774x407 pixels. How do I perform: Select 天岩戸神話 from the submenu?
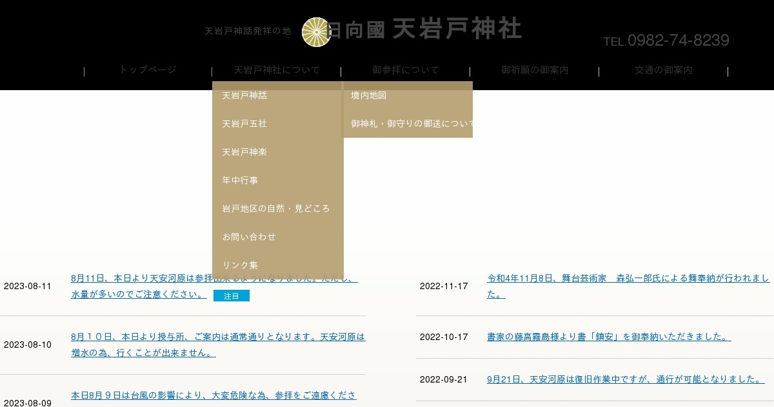pyautogui.click(x=245, y=95)
